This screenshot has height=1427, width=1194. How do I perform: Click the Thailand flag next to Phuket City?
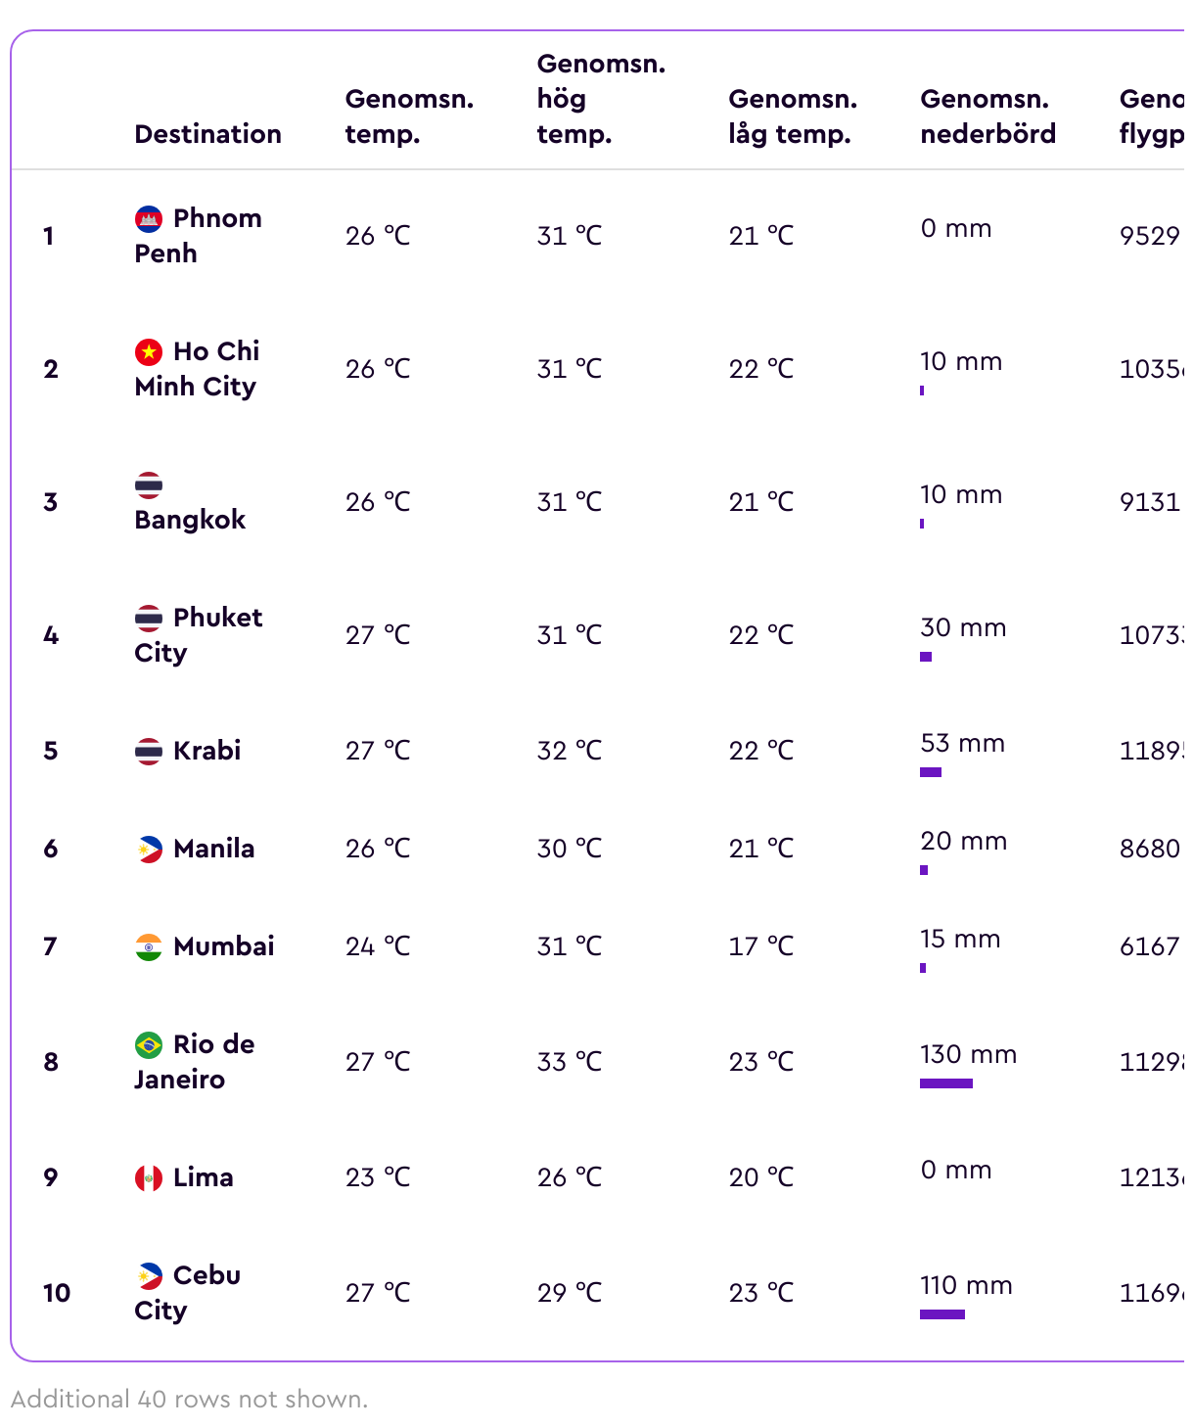[x=149, y=618]
